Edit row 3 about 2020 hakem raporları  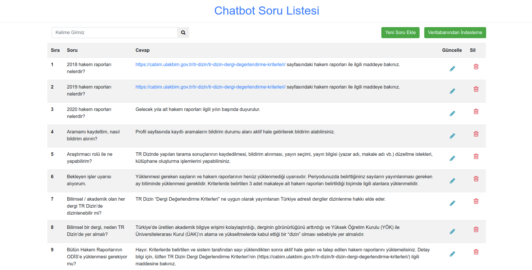tap(452, 114)
